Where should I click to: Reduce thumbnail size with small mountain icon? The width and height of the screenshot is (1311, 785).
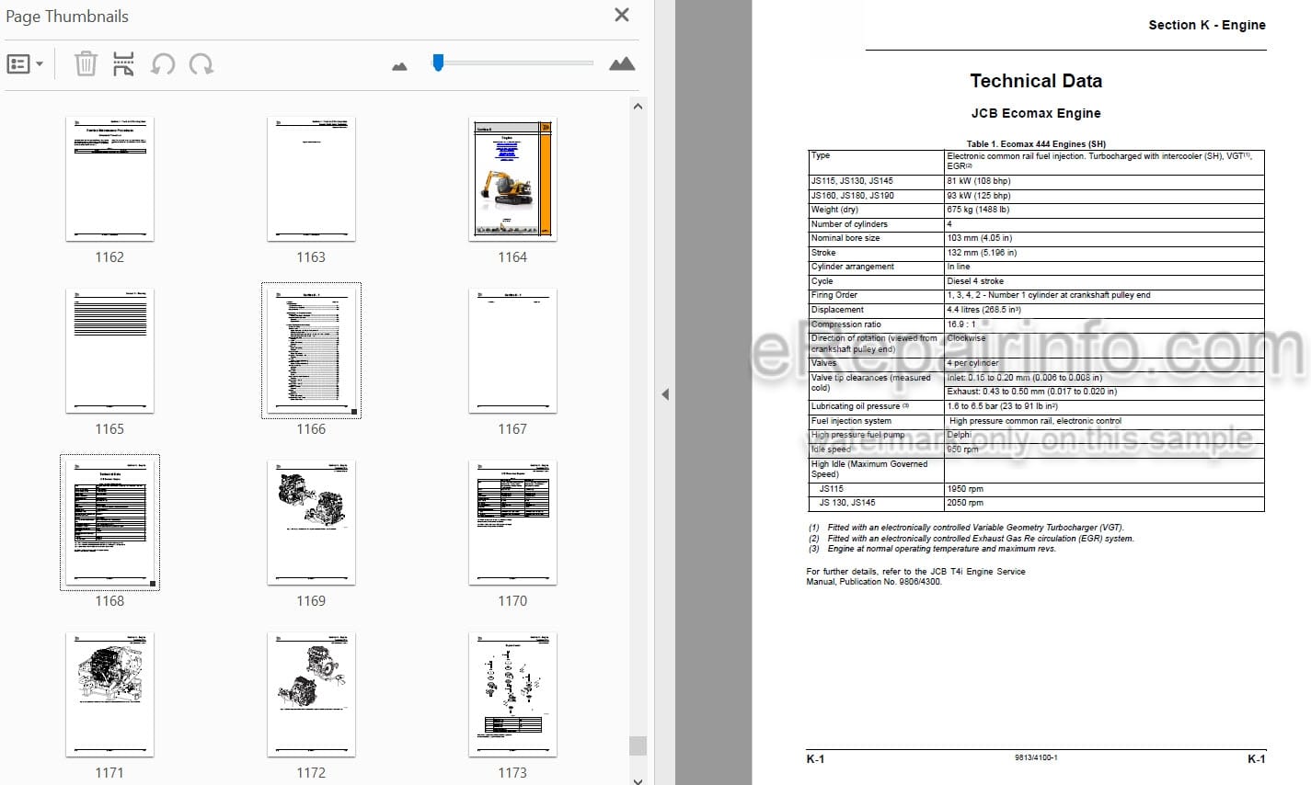pos(399,66)
